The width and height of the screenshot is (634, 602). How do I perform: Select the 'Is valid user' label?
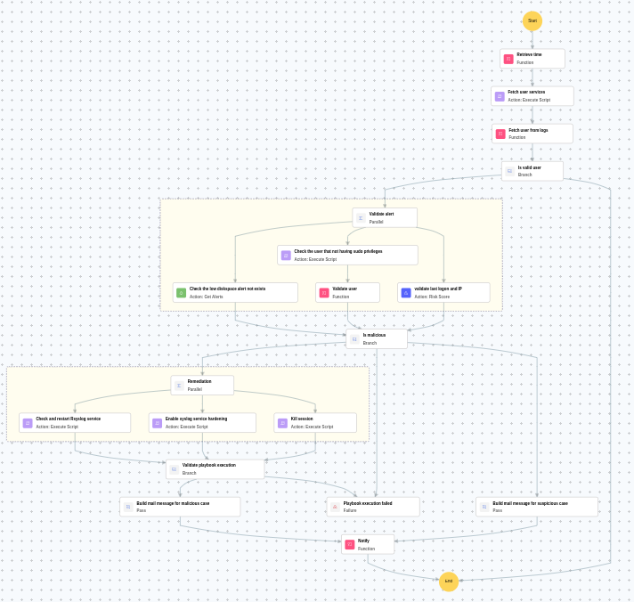pyautogui.click(x=529, y=167)
